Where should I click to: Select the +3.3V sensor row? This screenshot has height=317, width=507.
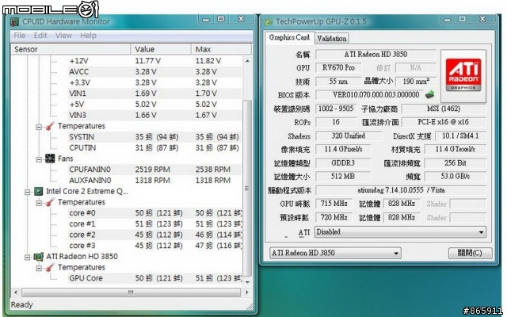point(154,82)
